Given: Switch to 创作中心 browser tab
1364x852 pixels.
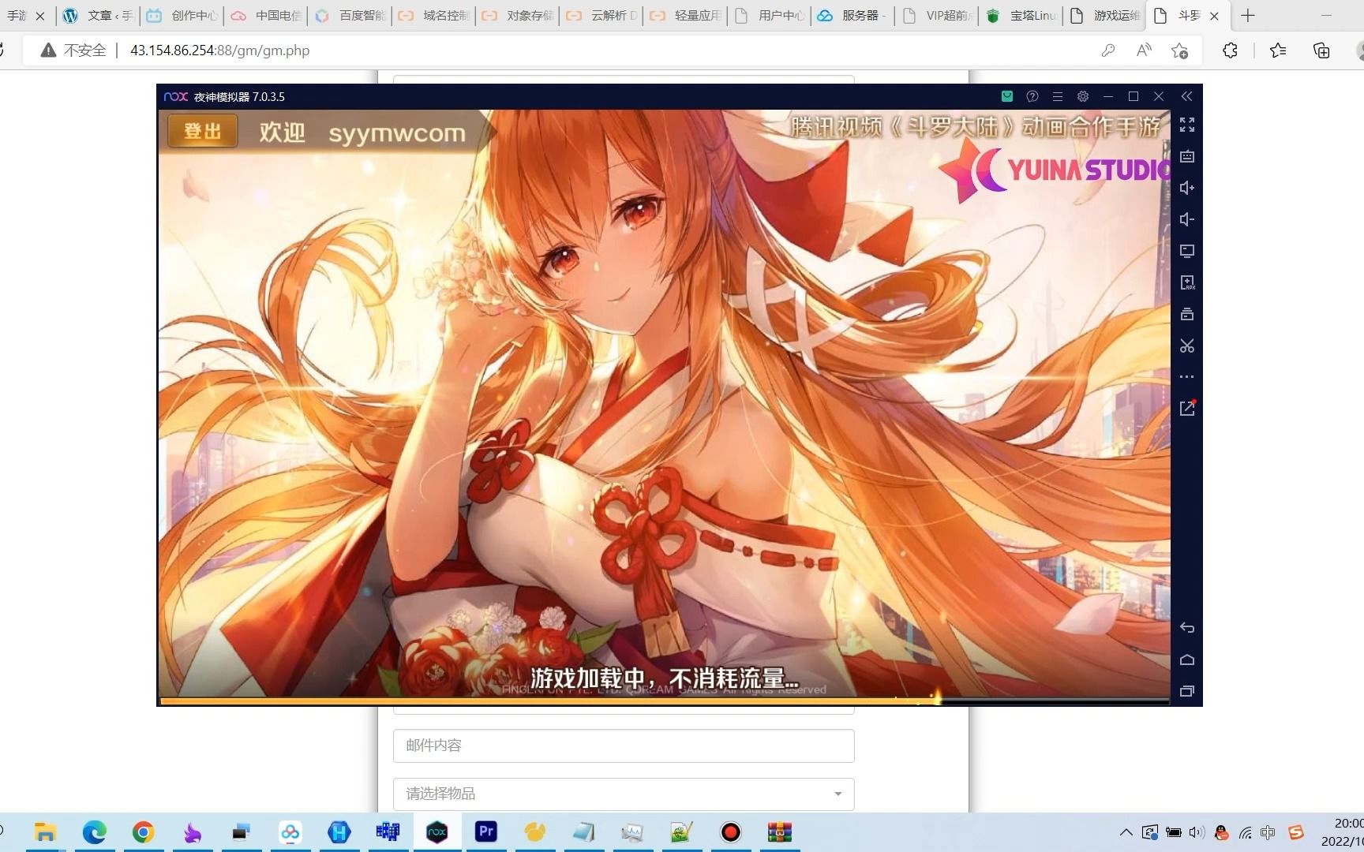Looking at the screenshot, I should [x=182, y=16].
